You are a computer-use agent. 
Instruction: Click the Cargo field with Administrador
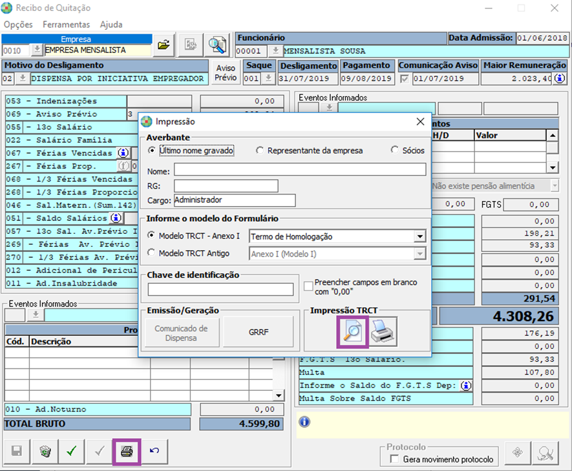pos(235,200)
